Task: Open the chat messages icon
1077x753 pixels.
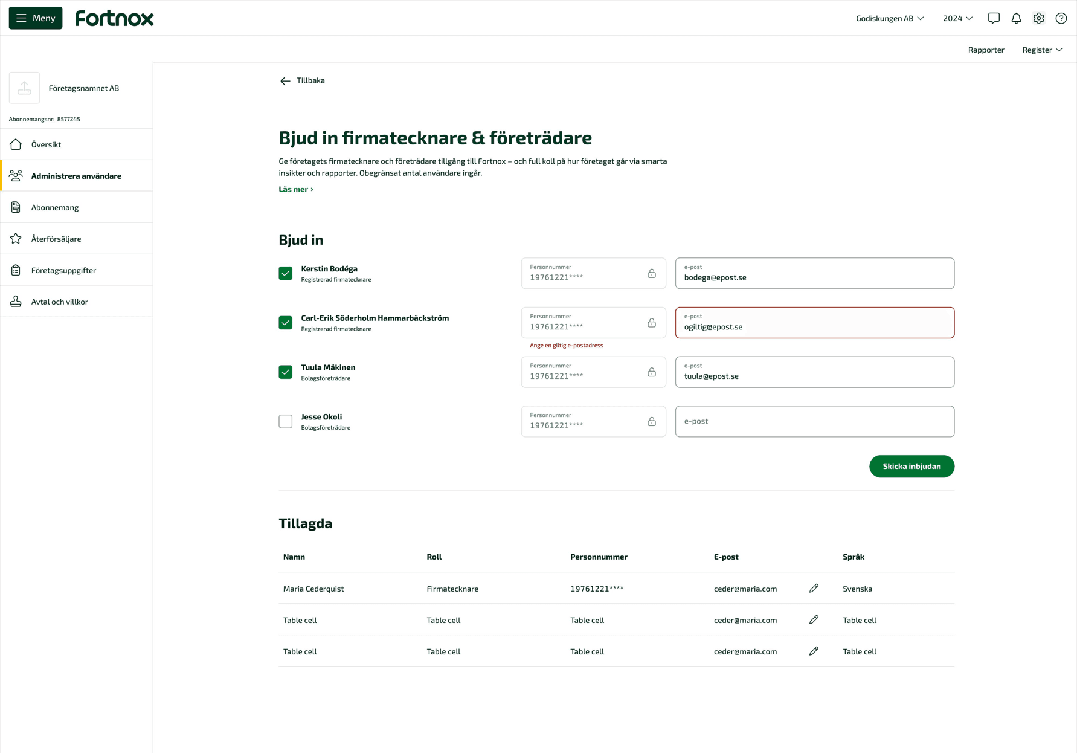Action: click(x=994, y=18)
